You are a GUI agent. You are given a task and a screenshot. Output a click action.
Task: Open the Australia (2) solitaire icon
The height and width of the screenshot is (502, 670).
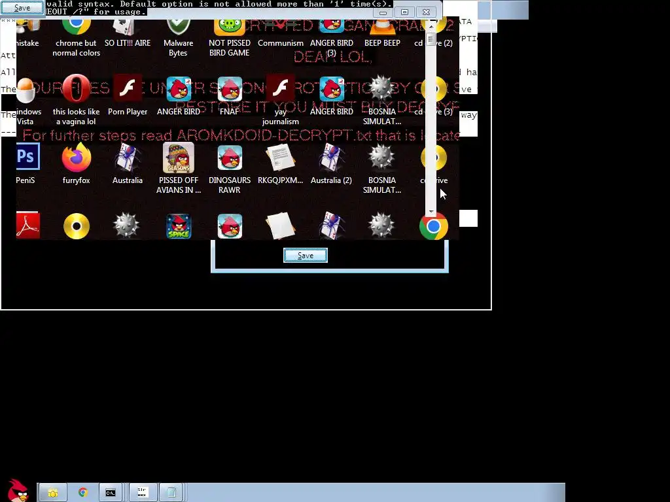point(332,164)
